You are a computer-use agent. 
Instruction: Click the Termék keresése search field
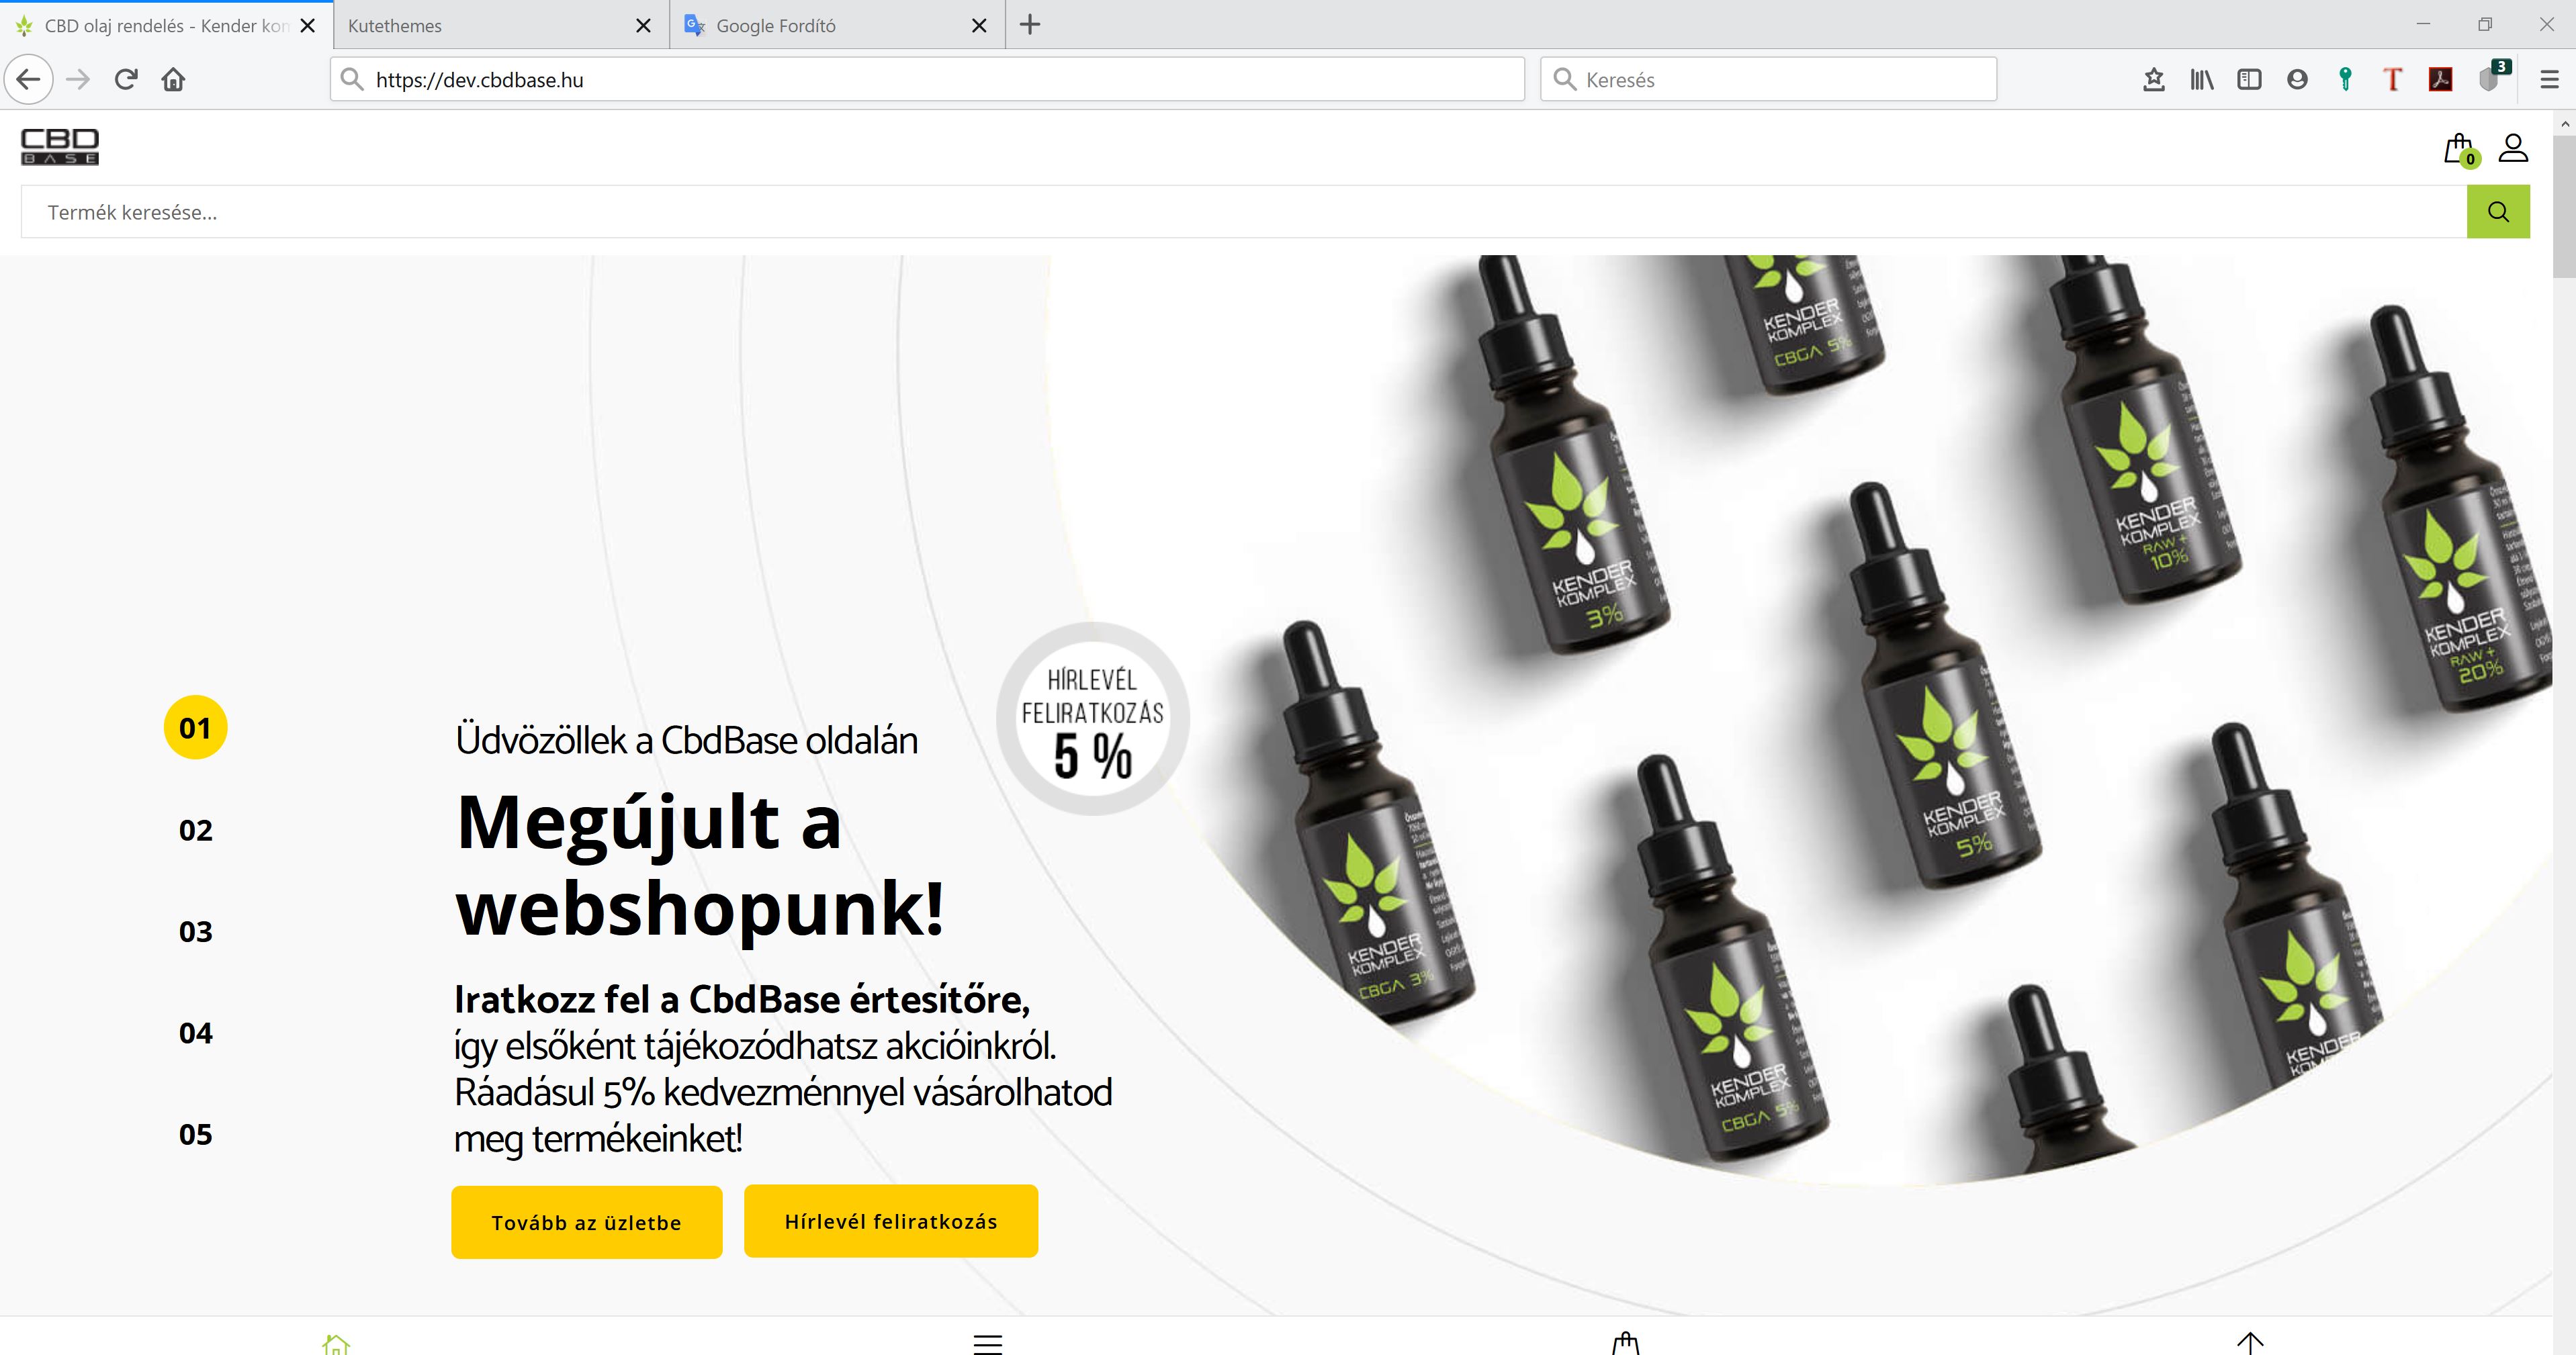coord(1243,212)
